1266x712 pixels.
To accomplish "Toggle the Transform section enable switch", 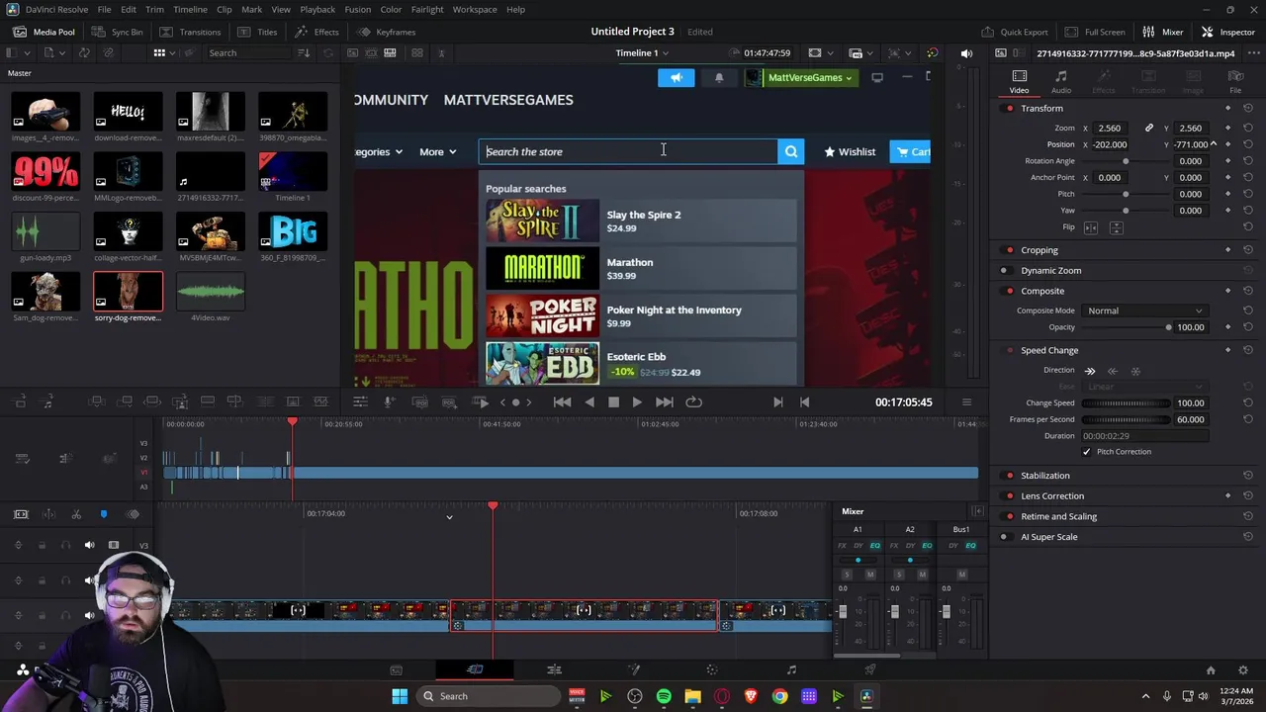I will pos(1009,108).
